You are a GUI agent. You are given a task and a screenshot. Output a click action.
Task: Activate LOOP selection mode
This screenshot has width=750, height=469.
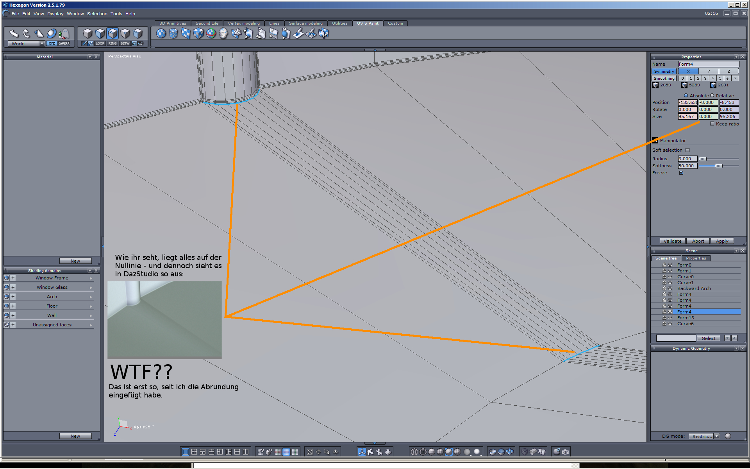click(x=100, y=43)
